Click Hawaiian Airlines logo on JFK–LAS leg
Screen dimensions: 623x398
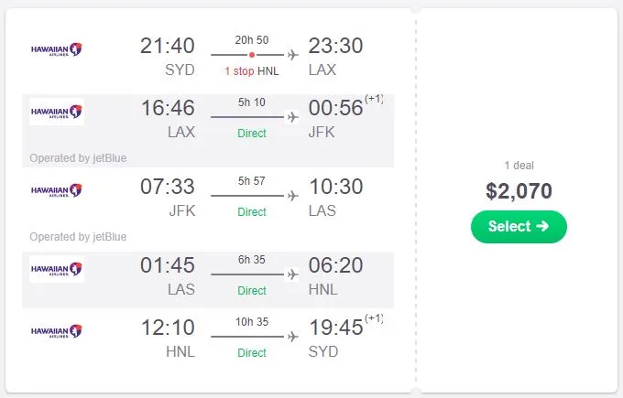pyautogui.click(x=57, y=190)
